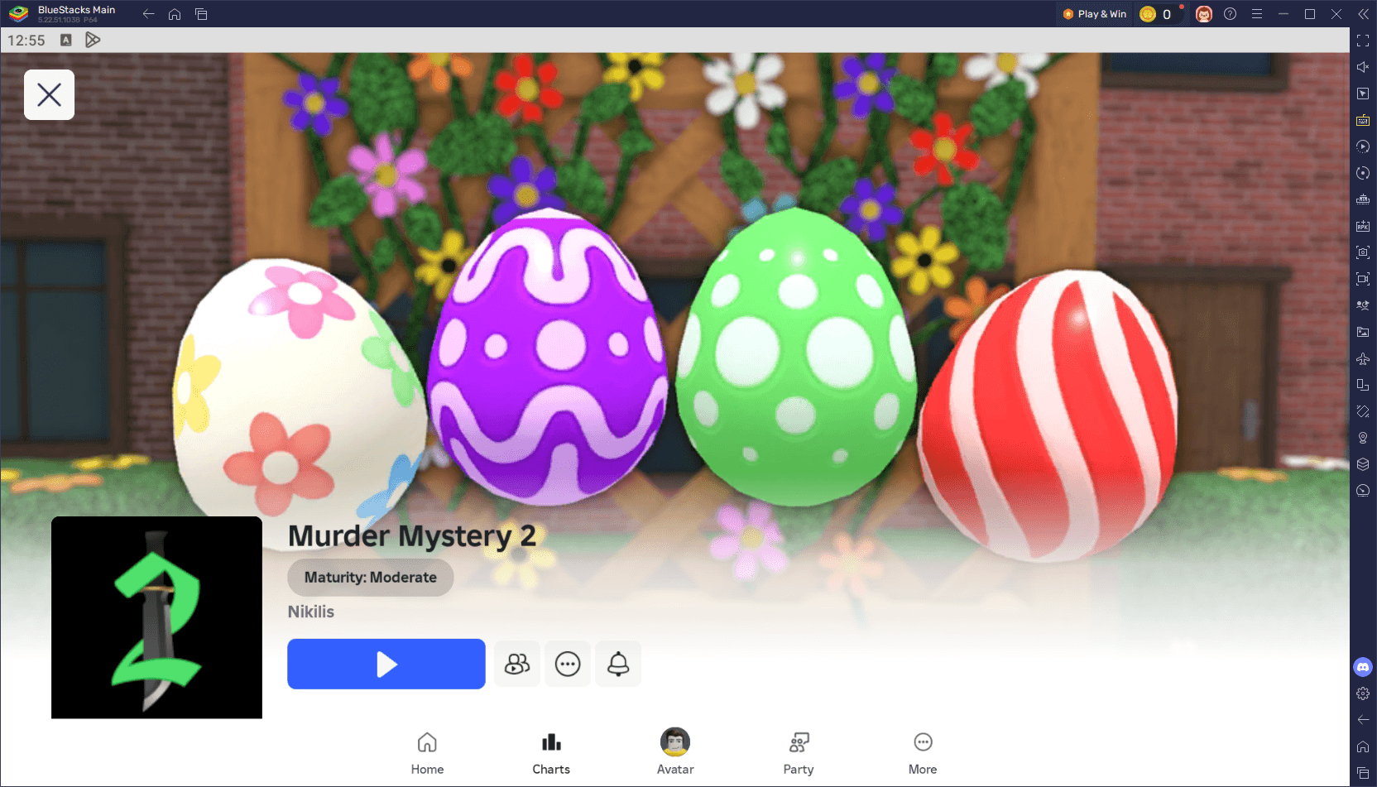The height and width of the screenshot is (787, 1377).
Task: Click the BlueStacks back arrow in title bar
Action: click(148, 14)
